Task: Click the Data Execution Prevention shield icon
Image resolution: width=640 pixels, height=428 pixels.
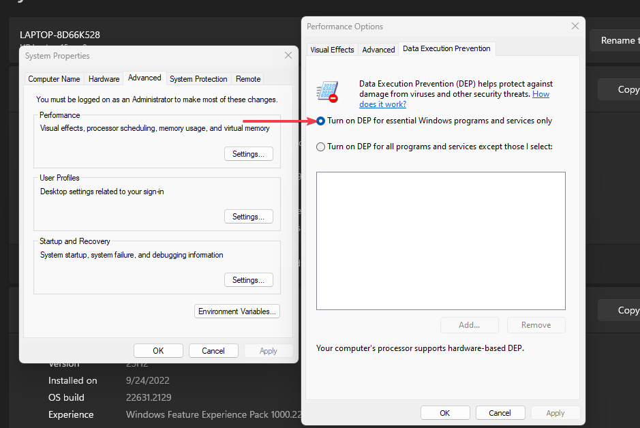Action: [x=327, y=92]
